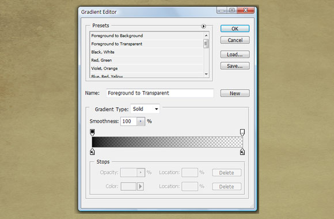334x219 pixels.
Task: Click Delete button in the Opacity row
Action: (x=227, y=172)
